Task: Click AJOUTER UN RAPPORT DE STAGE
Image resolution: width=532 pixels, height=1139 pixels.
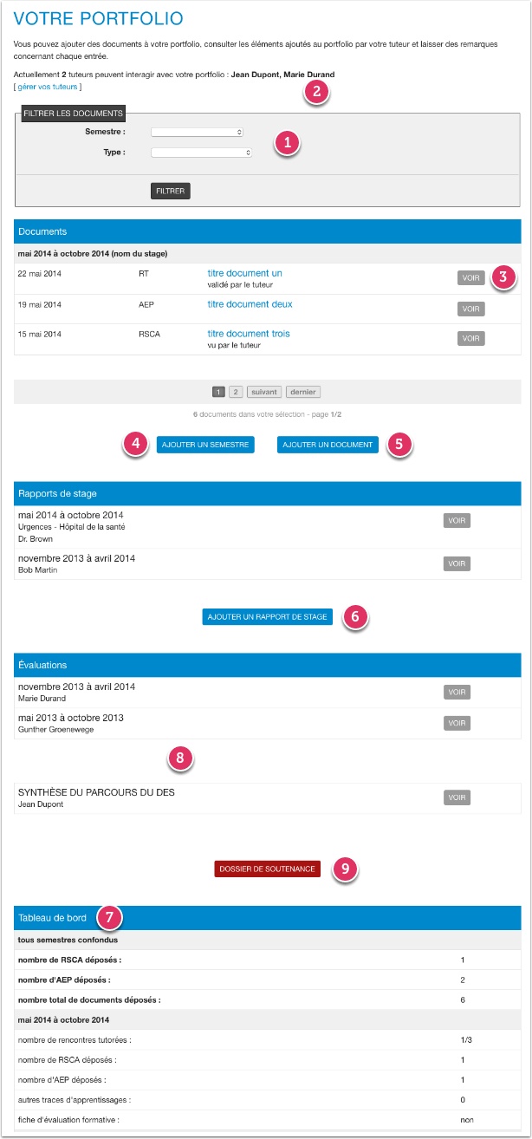Action: [267, 617]
